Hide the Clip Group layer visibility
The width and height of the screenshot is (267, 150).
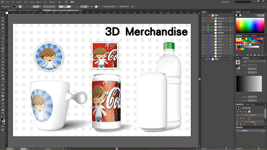[x=203, y=19]
